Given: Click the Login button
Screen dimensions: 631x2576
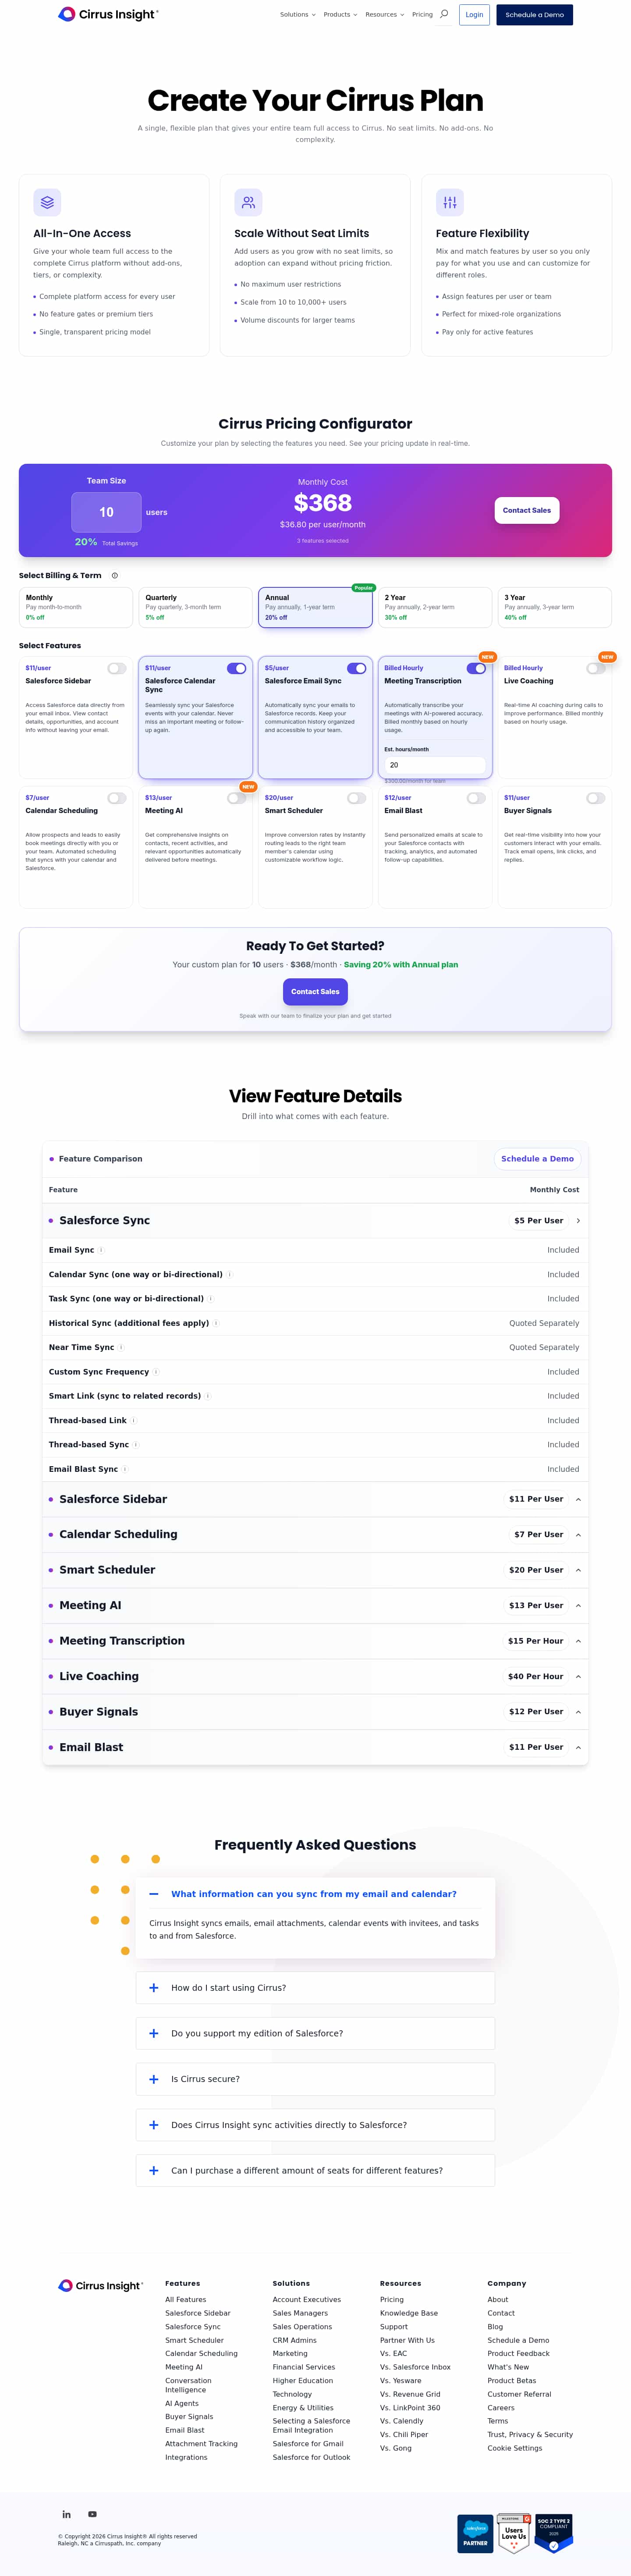Looking at the screenshot, I should coord(474,15).
